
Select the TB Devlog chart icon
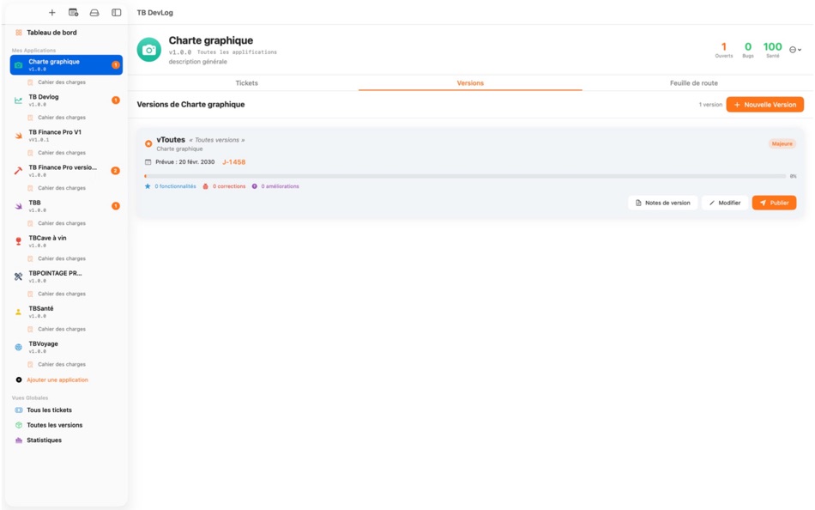[x=18, y=100]
